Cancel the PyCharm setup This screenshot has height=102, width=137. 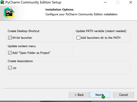tap(123, 95)
